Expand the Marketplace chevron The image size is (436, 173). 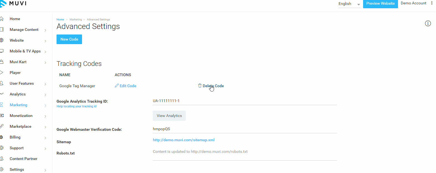click(x=45, y=127)
